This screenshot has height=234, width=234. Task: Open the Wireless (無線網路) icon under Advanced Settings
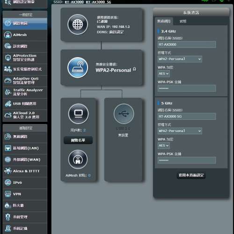[8, 137]
